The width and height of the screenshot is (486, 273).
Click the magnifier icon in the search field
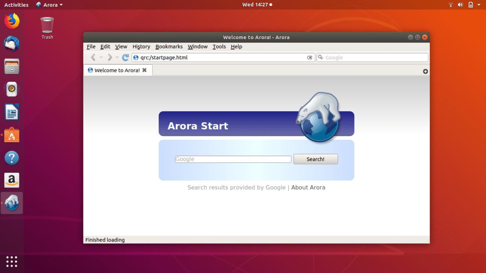pos(321,57)
